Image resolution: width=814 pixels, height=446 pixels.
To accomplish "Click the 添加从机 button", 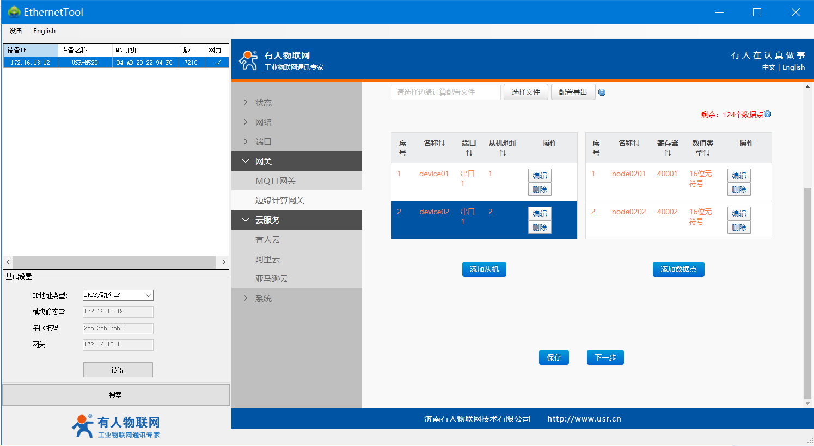I will (x=484, y=269).
